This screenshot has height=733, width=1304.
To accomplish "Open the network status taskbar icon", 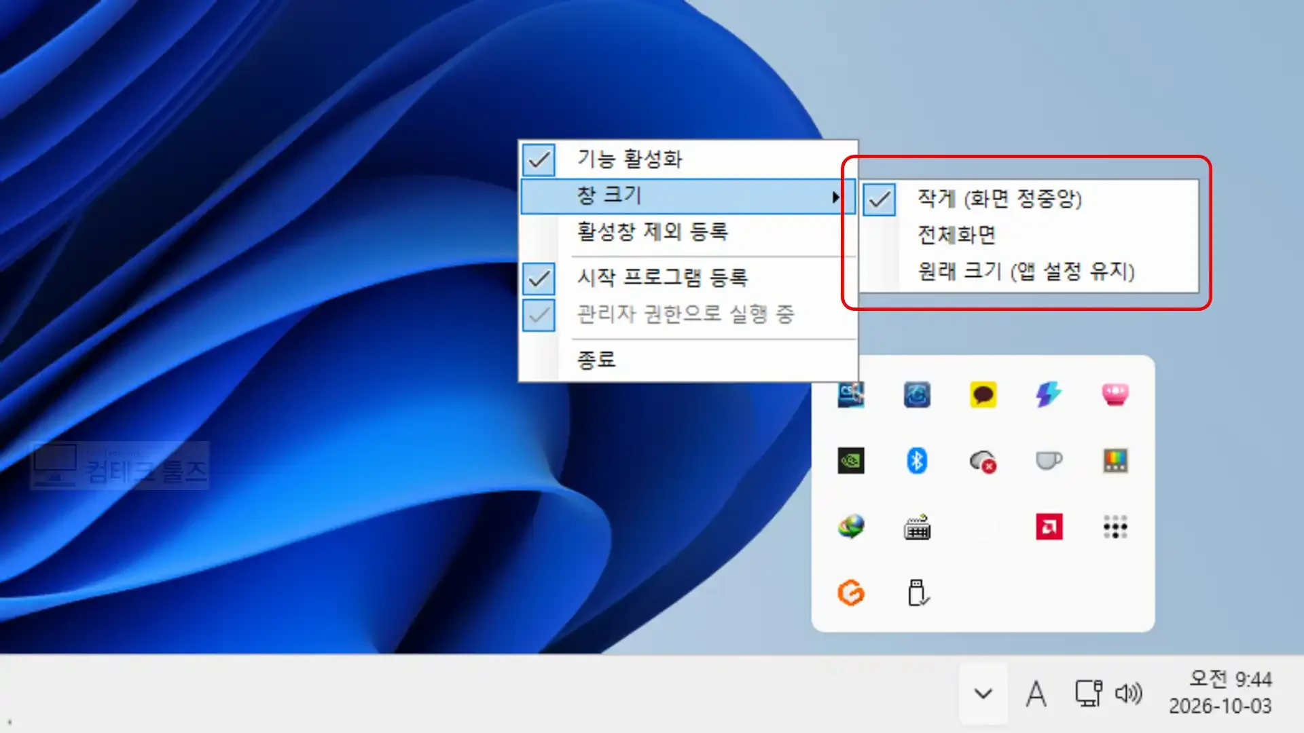I will tap(1088, 694).
